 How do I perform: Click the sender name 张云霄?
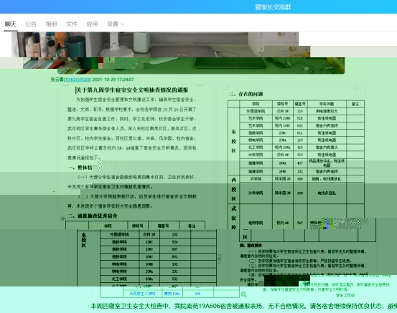tap(57, 80)
